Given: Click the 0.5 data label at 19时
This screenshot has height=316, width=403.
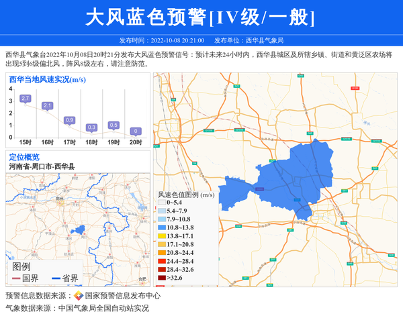Looking at the screenshot, I should point(114,125).
